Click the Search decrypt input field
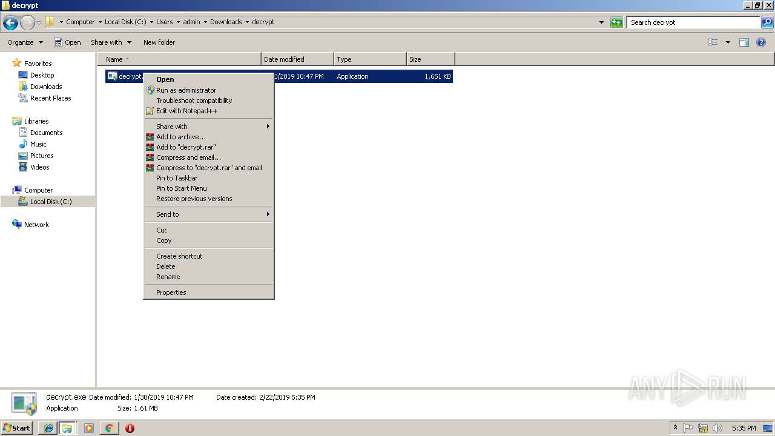The height and width of the screenshot is (436, 775). click(x=693, y=22)
